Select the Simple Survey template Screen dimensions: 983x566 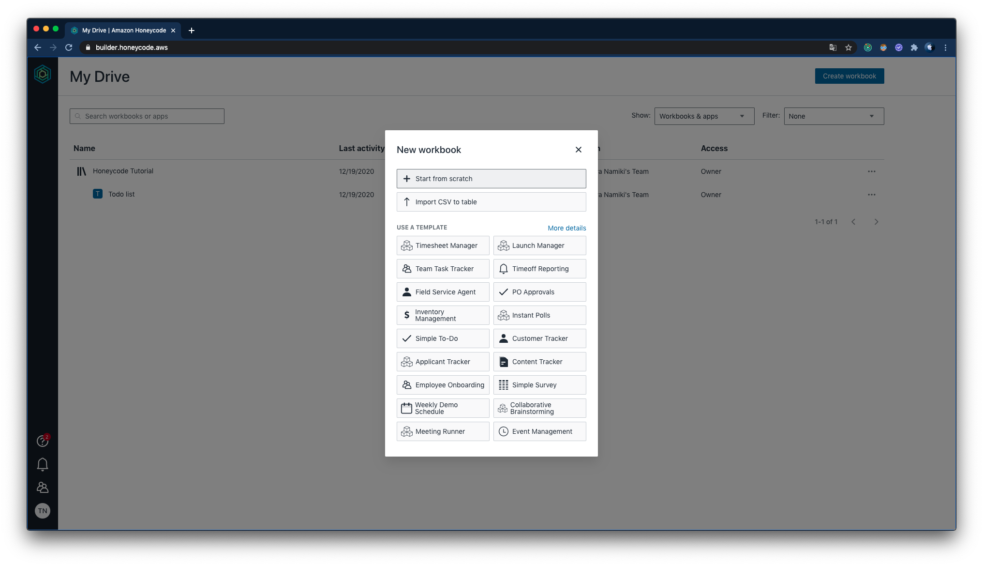coord(539,385)
